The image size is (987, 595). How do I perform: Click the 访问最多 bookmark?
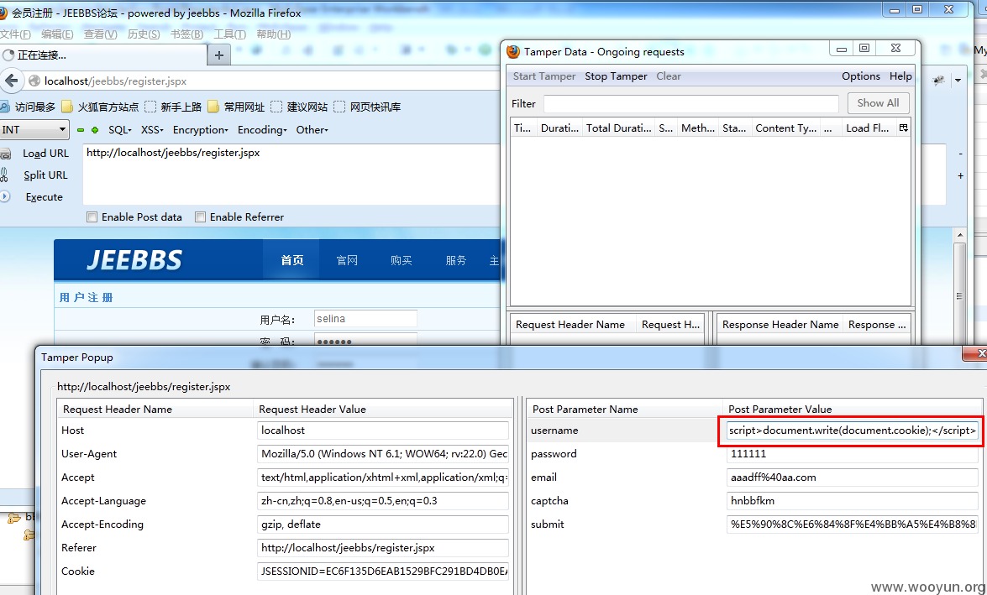coord(28,107)
